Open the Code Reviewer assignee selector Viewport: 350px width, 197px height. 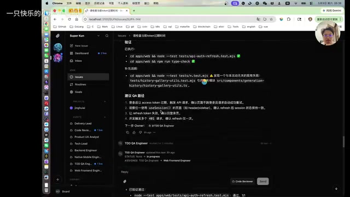(x=243, y=181)
